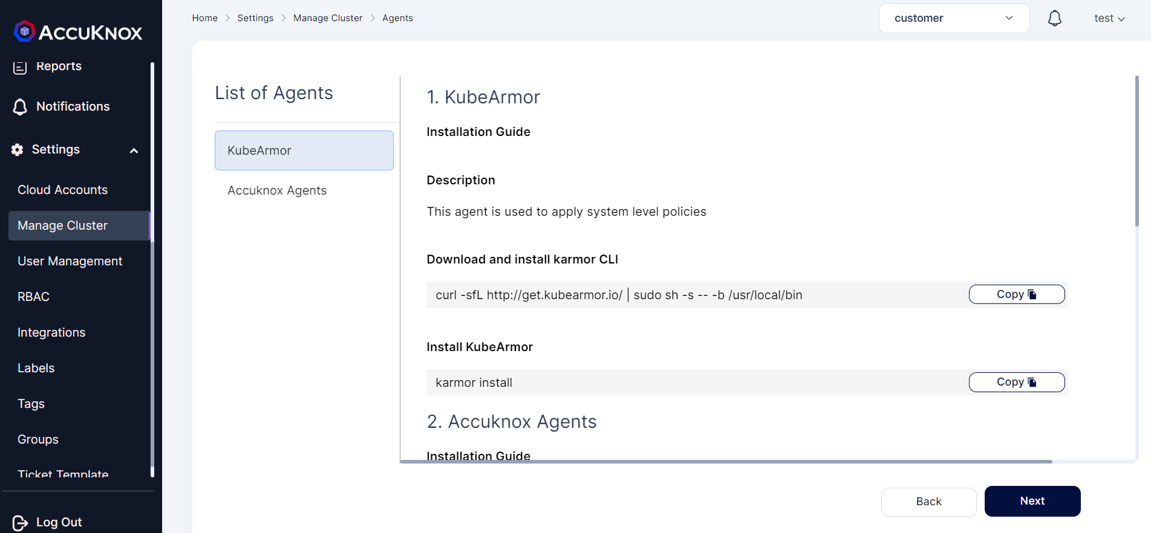Click 'Download and install karmor CLI' heading
Image resolution: width=1151 pixels, height=533 pixels.
[x=522, y=259]
